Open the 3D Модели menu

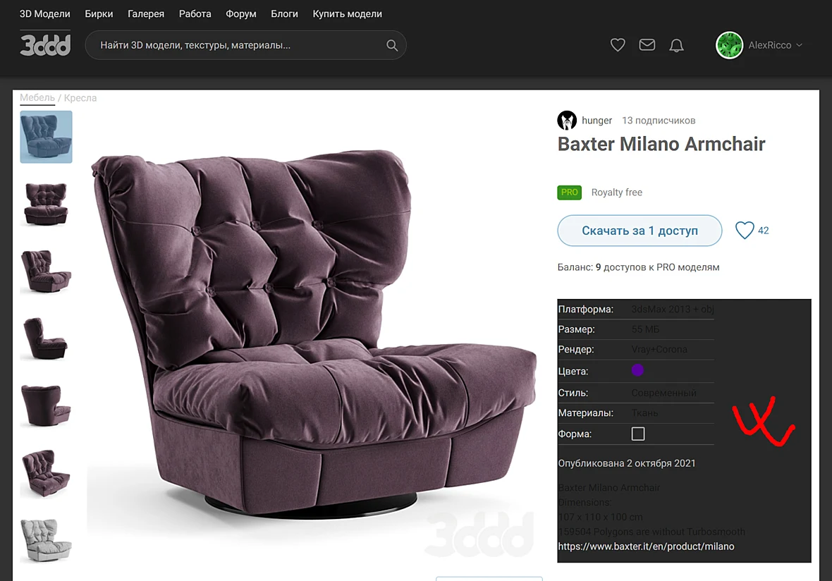[44, 14]
